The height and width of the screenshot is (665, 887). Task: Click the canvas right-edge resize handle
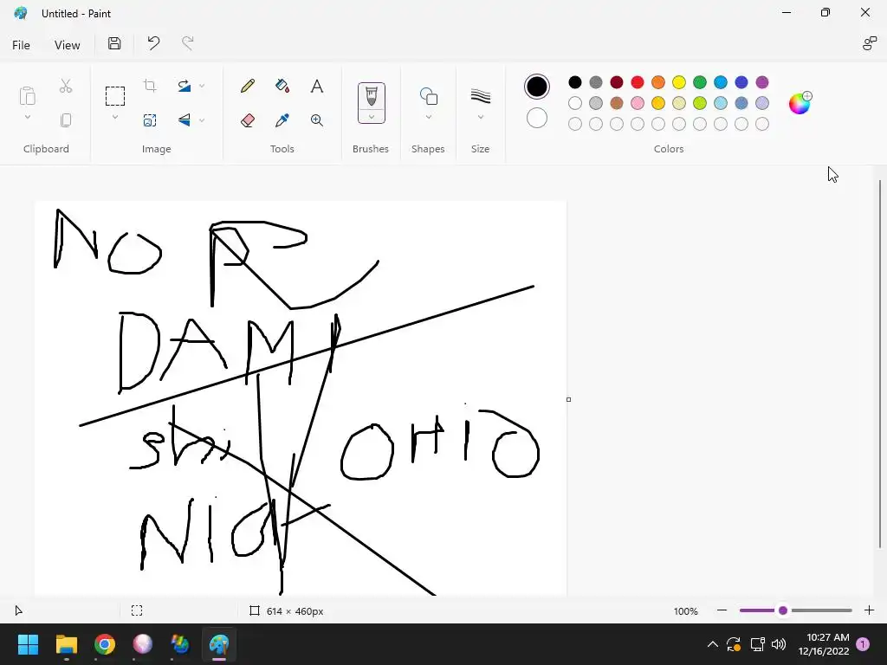(x=568, y=399)
